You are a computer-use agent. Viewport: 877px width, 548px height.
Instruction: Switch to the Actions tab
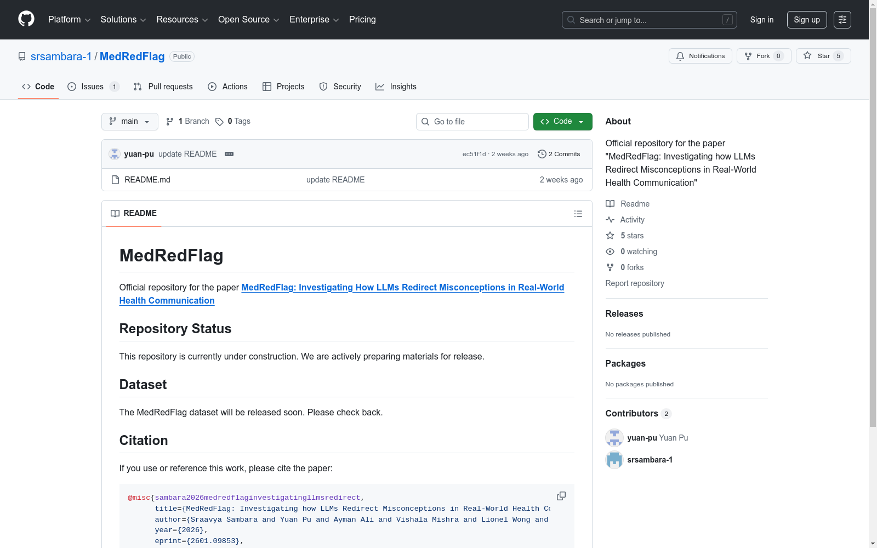click(228, 87)
